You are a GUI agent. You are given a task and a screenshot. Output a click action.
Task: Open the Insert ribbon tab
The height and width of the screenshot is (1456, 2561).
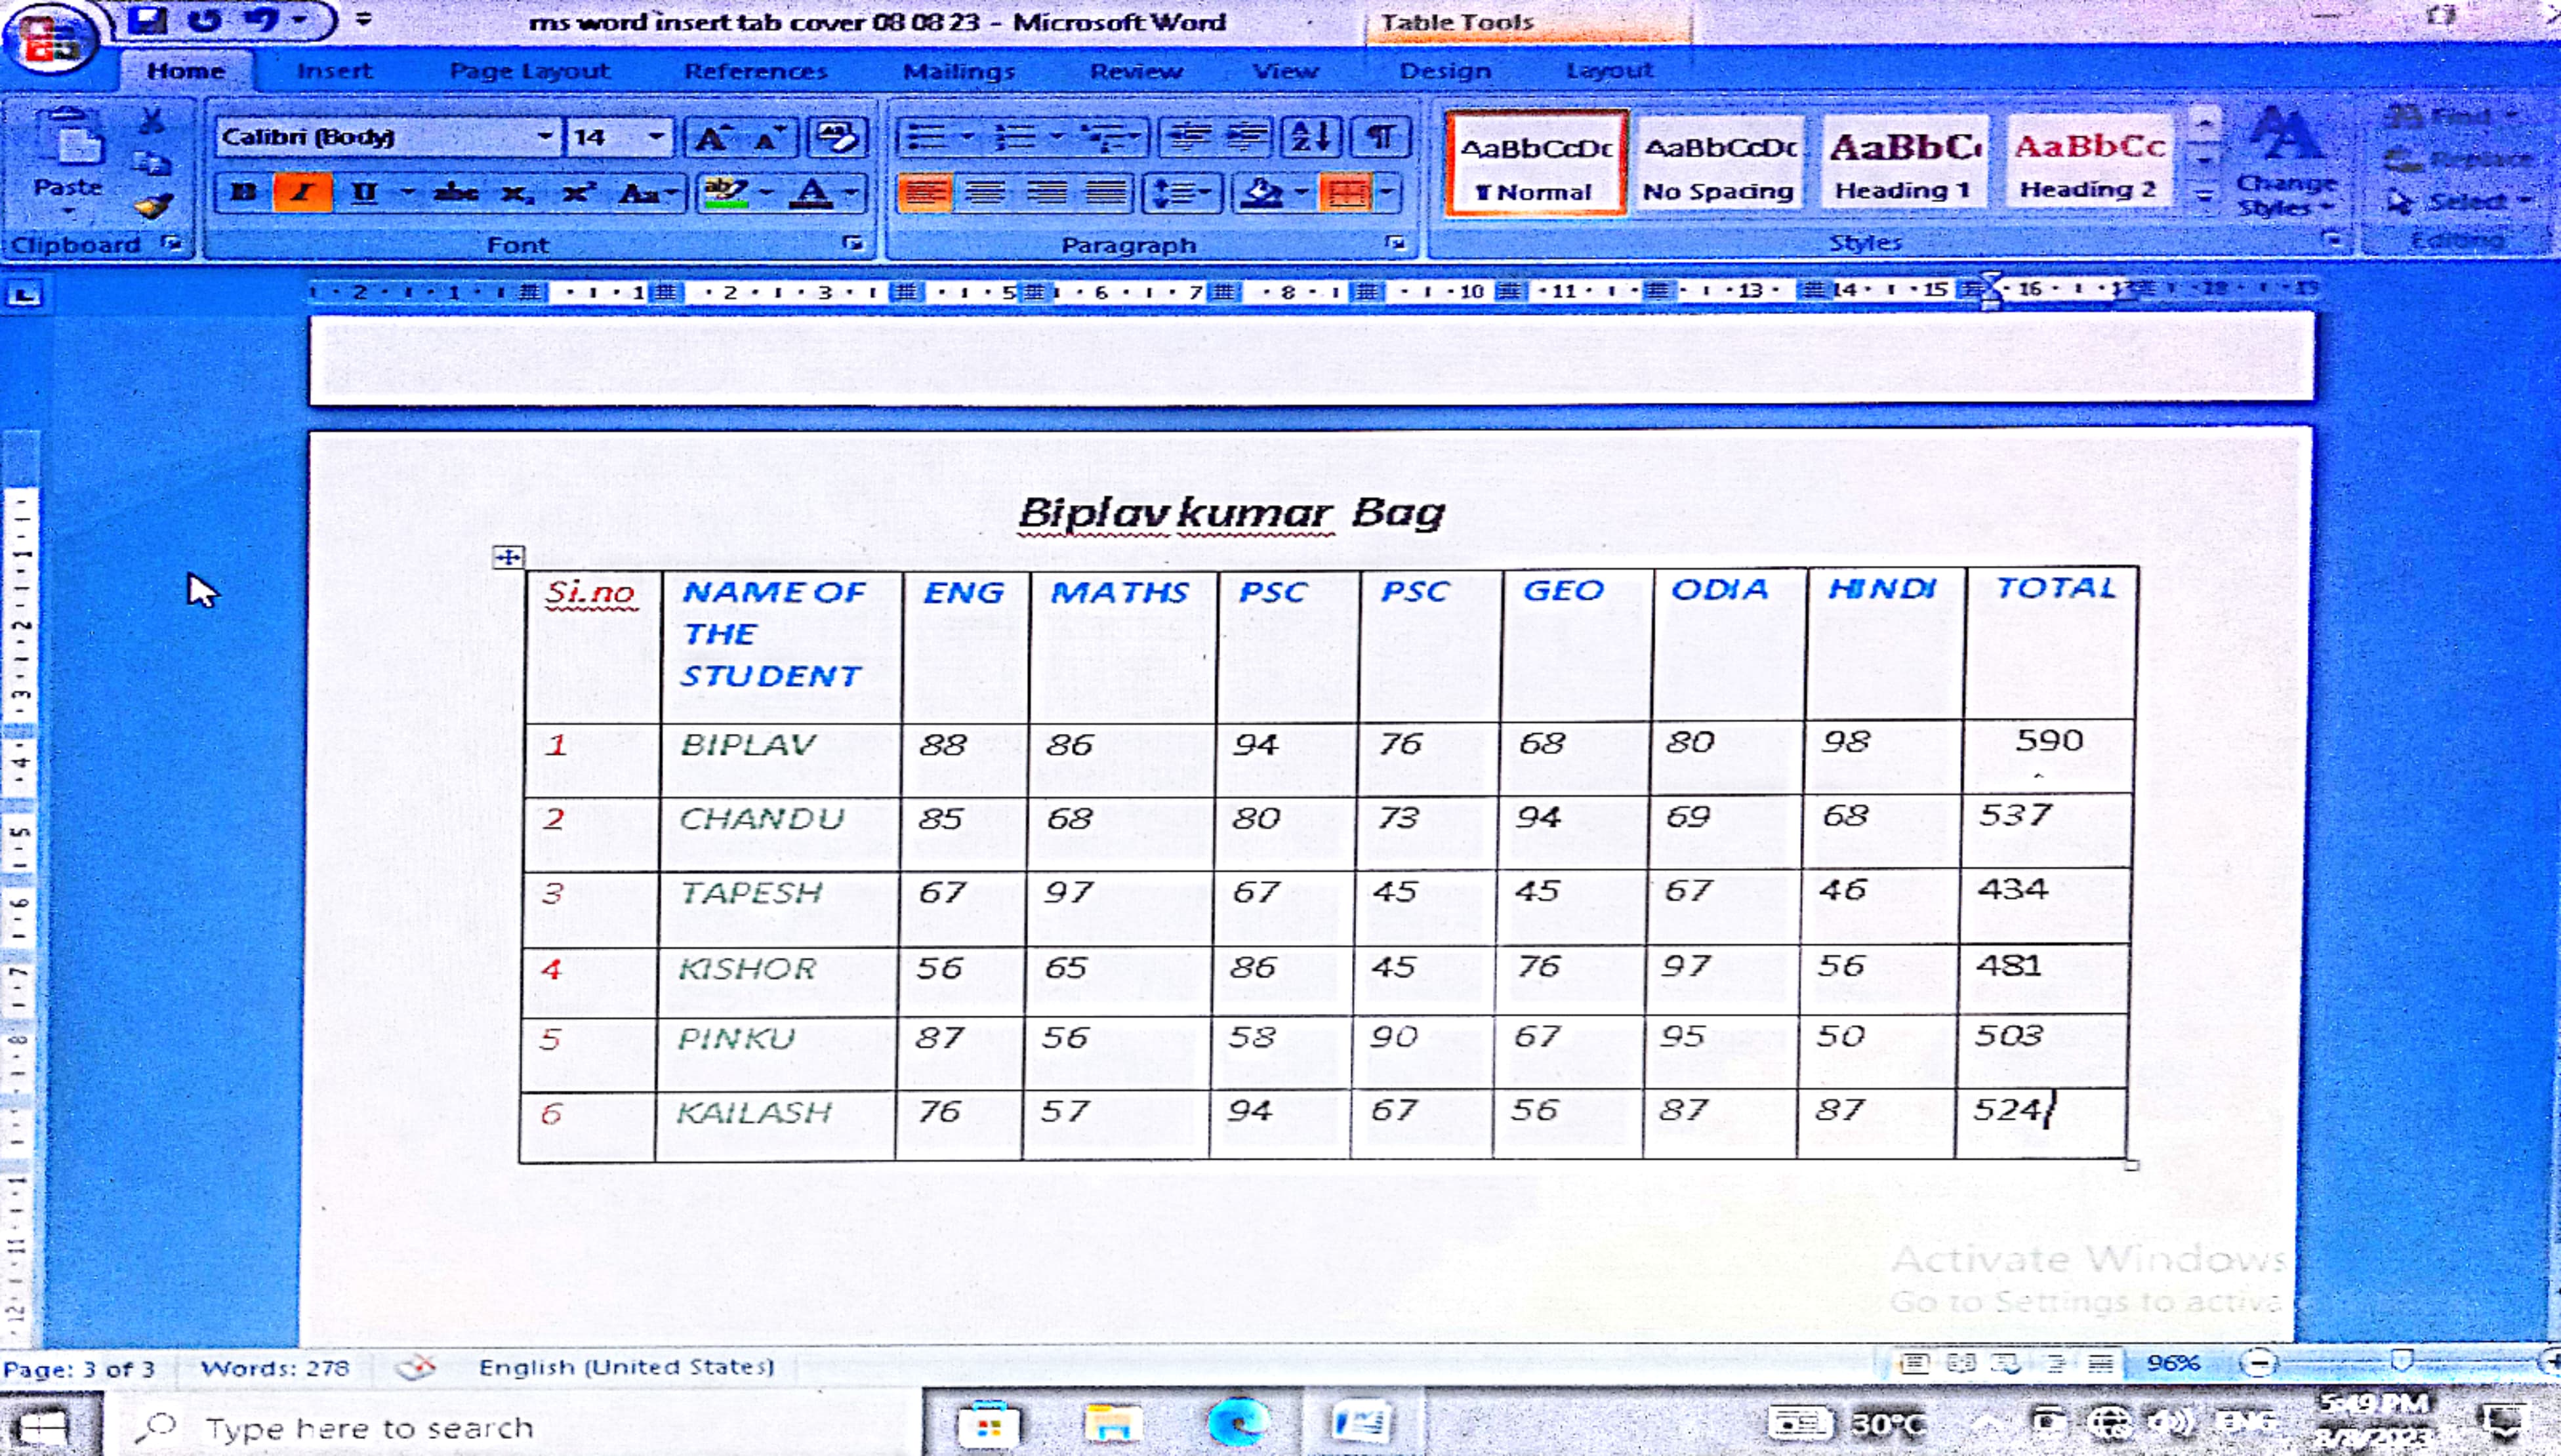coord(334,71)
